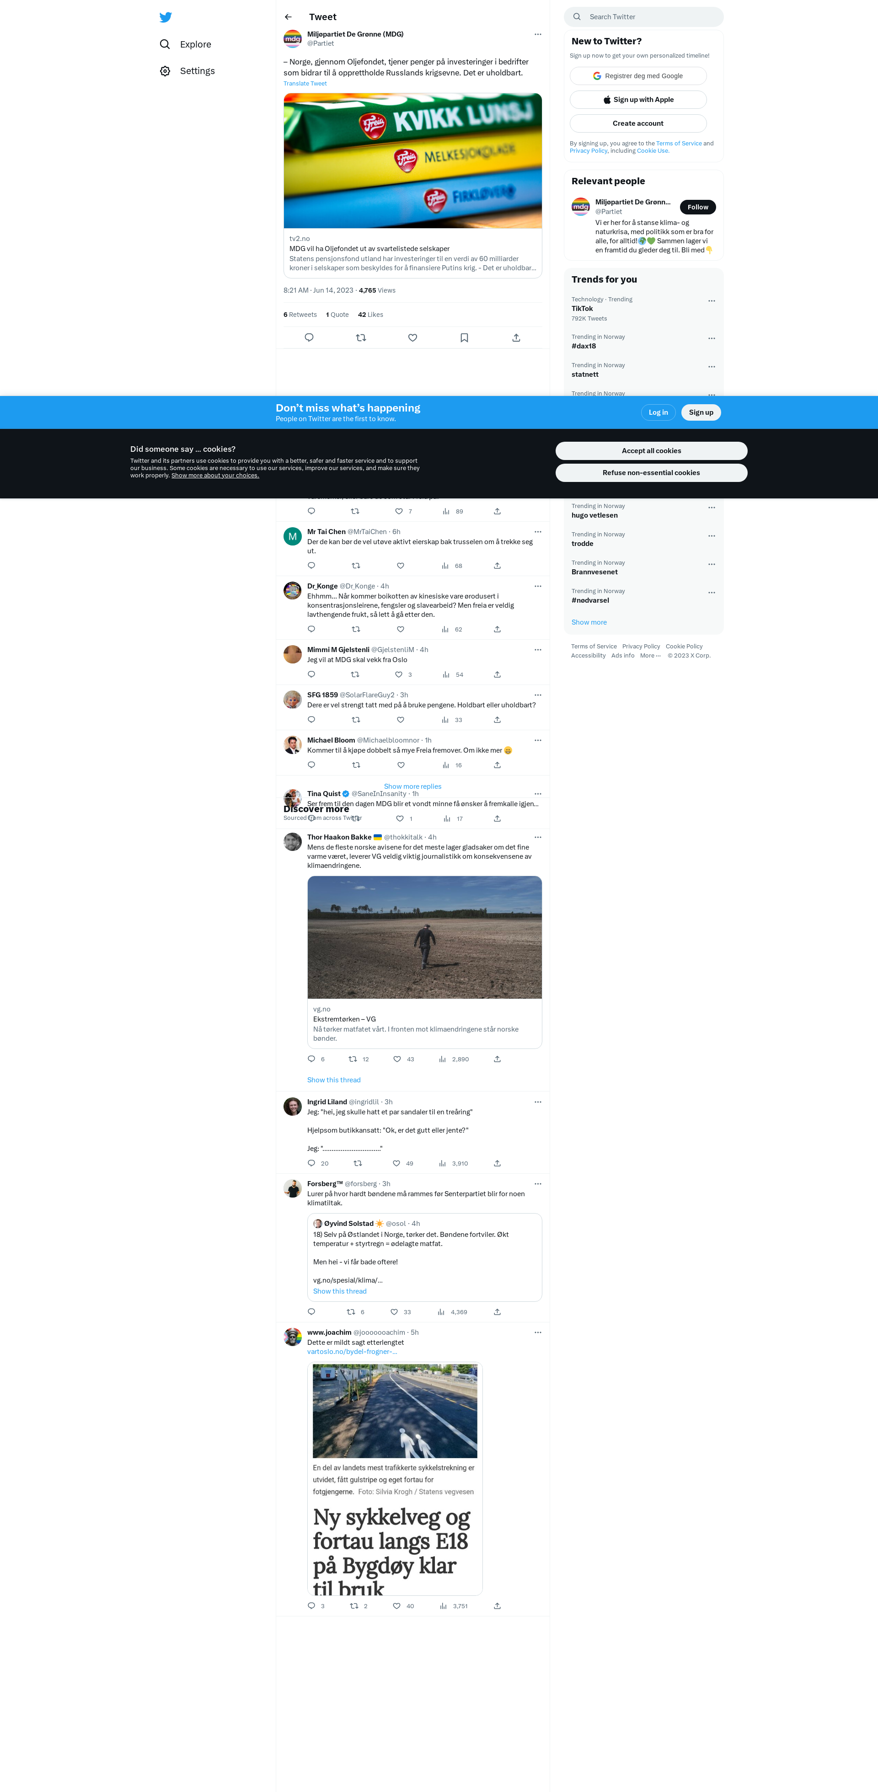Click Log in on the blue banner
The height and width of the screenshot is (1792, 878).
pyautogui.click(x=658, y=412)
